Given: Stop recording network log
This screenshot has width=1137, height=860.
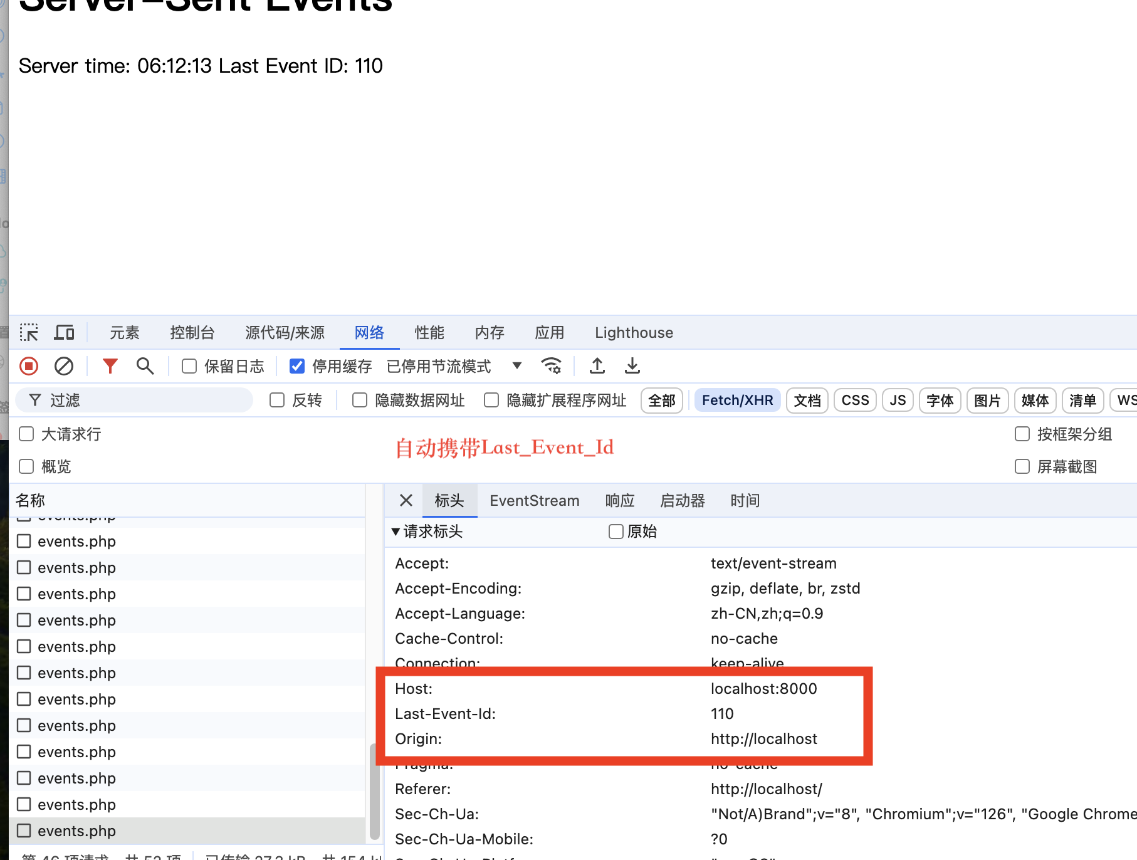Looking at the screenshot, I should 29,366.
